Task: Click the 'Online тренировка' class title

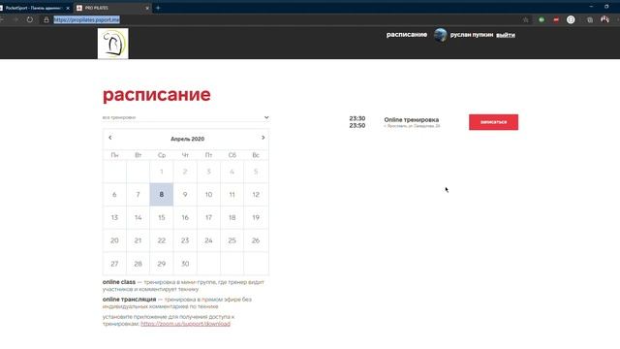Action: [411, 119]
